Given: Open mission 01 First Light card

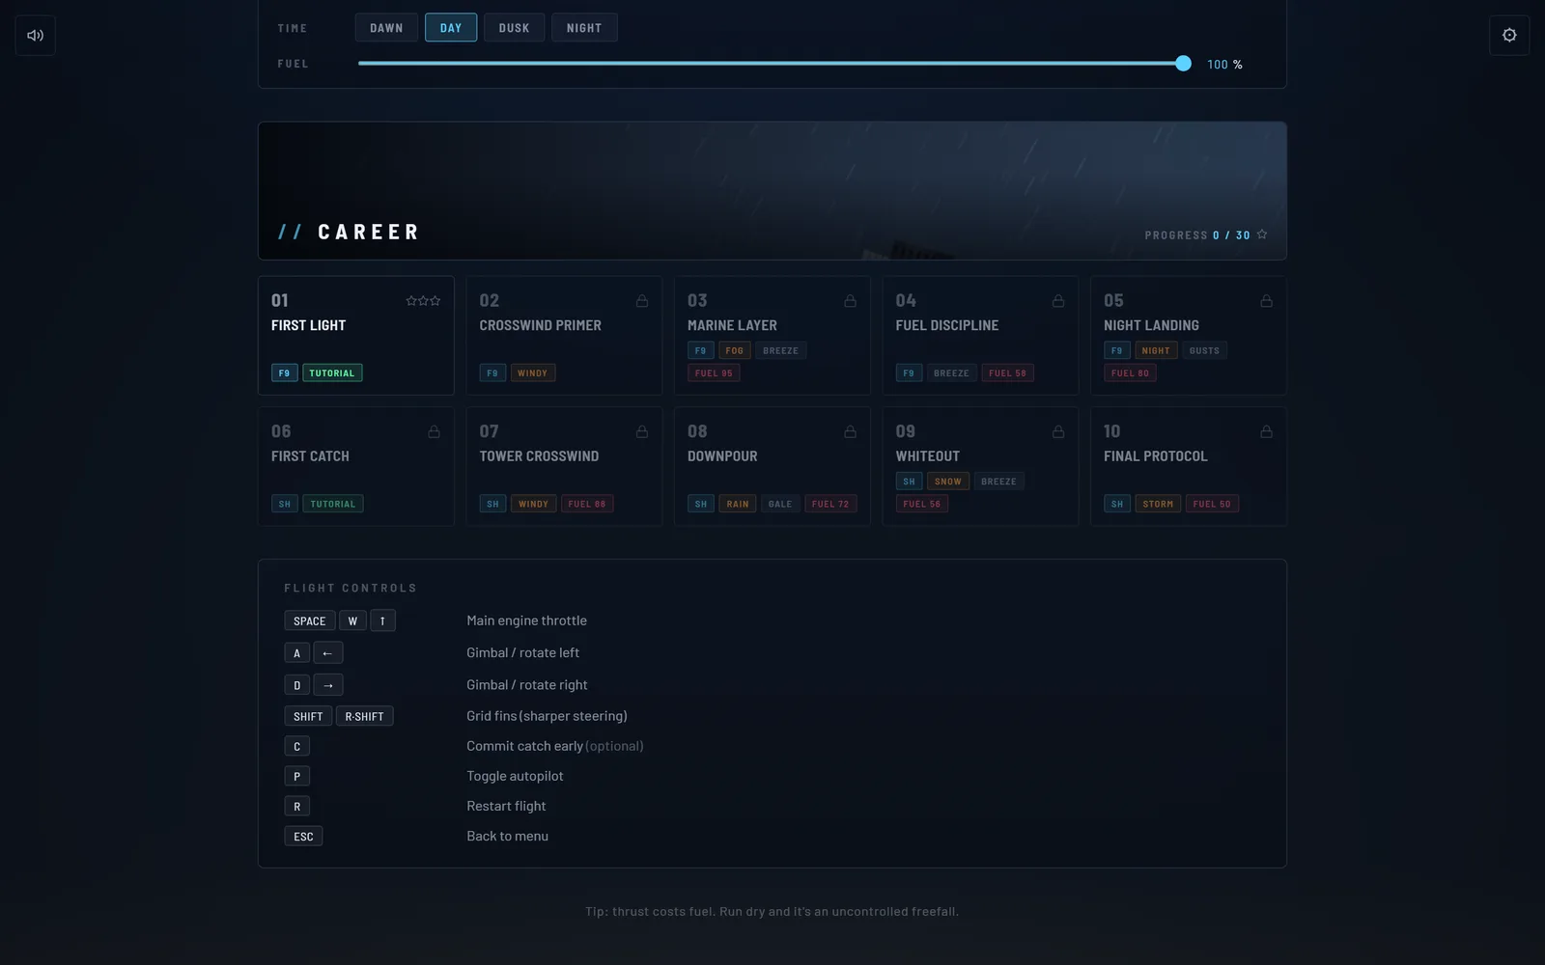Looking at the screenshot, I should (356, 336).
